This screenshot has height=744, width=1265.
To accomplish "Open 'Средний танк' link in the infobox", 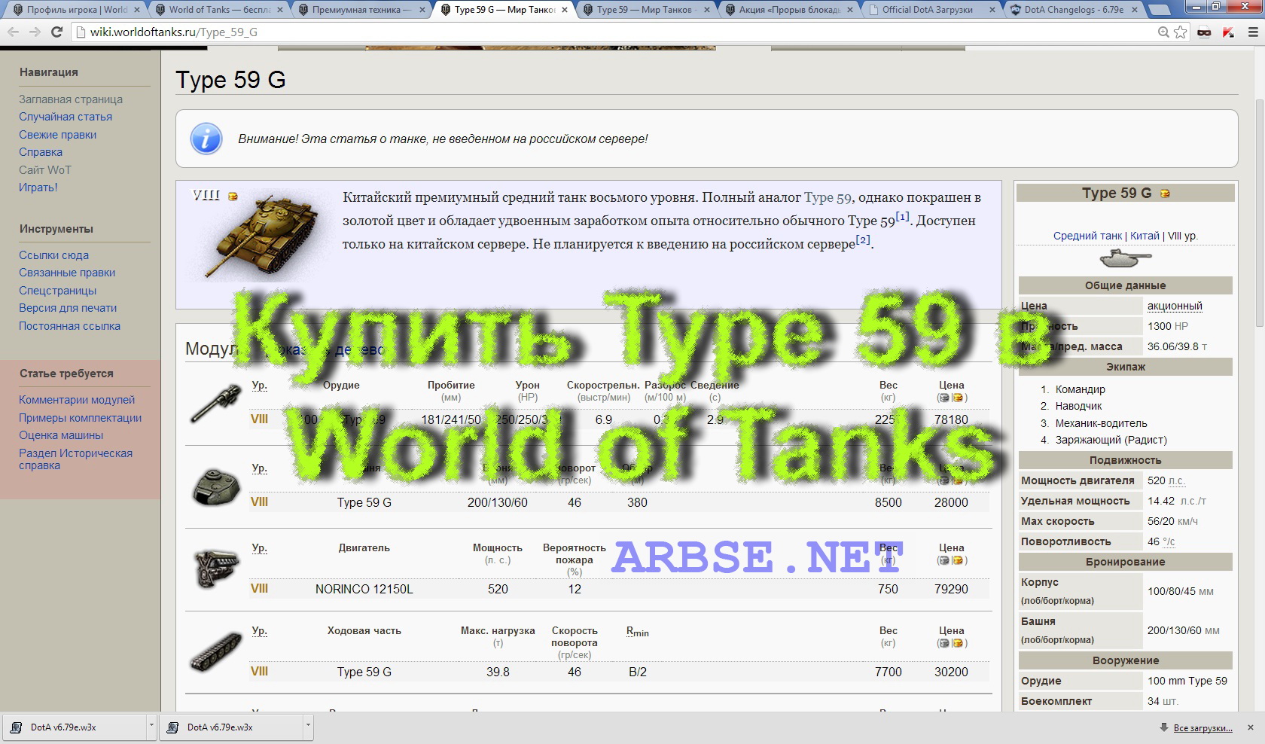I will pyautogui.click(x=1087, y=236).
